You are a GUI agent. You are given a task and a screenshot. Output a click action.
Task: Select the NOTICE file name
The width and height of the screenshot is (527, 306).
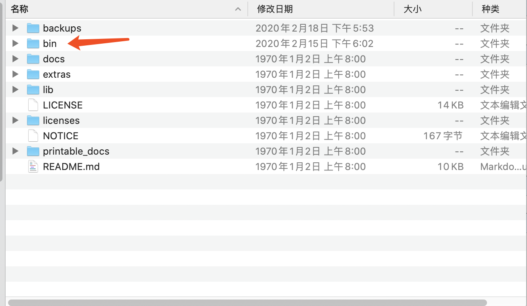(x=61, y=136)
